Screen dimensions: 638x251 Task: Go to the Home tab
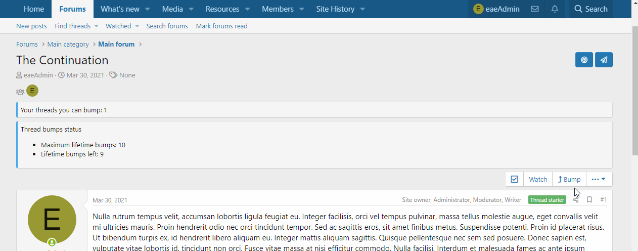pyautogui.click(x=34, y=9)
